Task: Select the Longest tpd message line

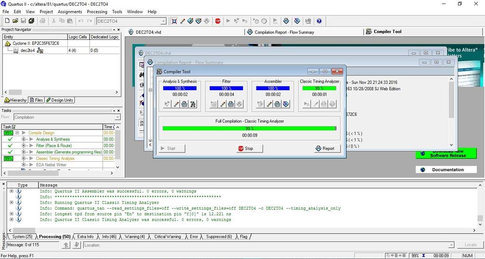Action: (x=136, y=214)
